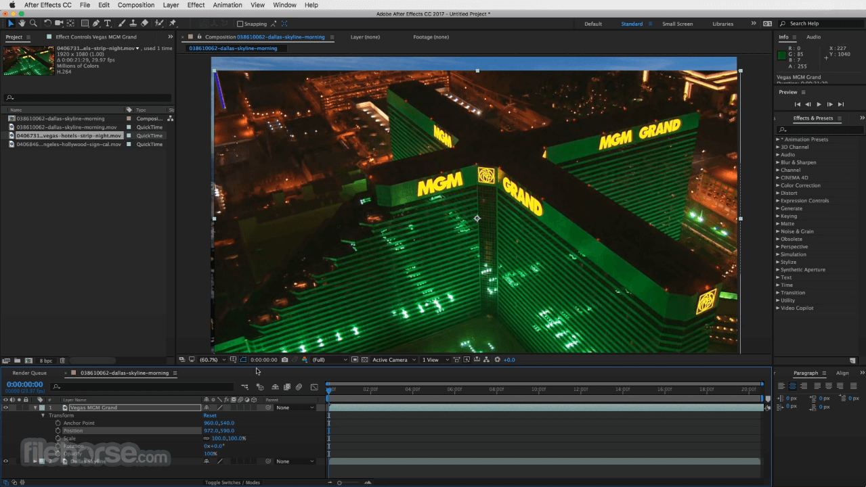
Task: Select the Small Screen workspace
Action: coord(677,24)
